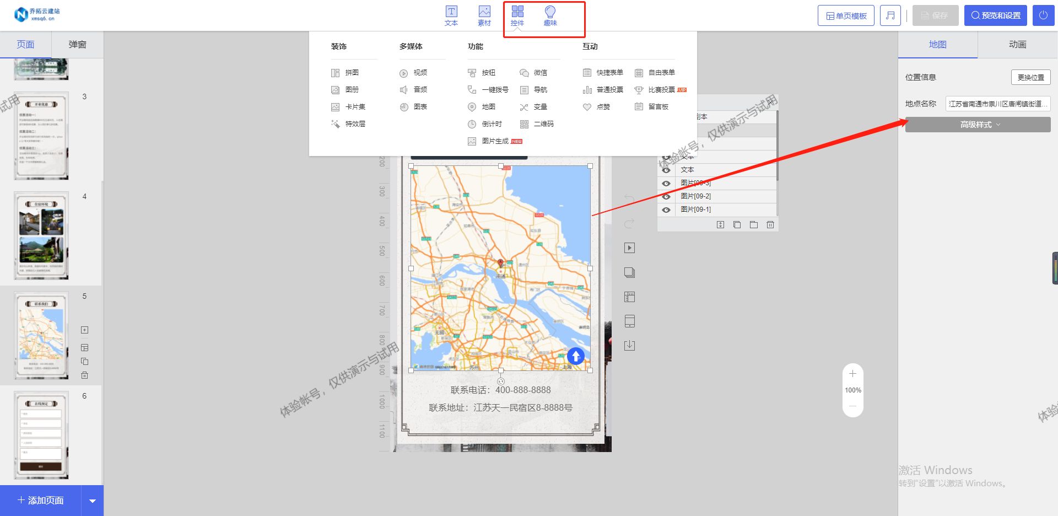Viewport: 1058px width, 516px height.
Task: Click the 保存 save button
Action: point(935,15)
